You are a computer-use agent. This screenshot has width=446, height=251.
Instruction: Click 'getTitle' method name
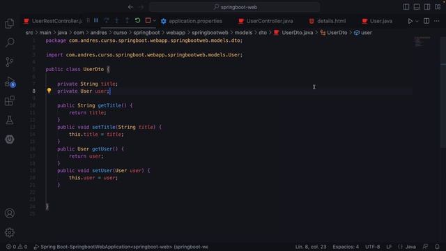[109, 105]
